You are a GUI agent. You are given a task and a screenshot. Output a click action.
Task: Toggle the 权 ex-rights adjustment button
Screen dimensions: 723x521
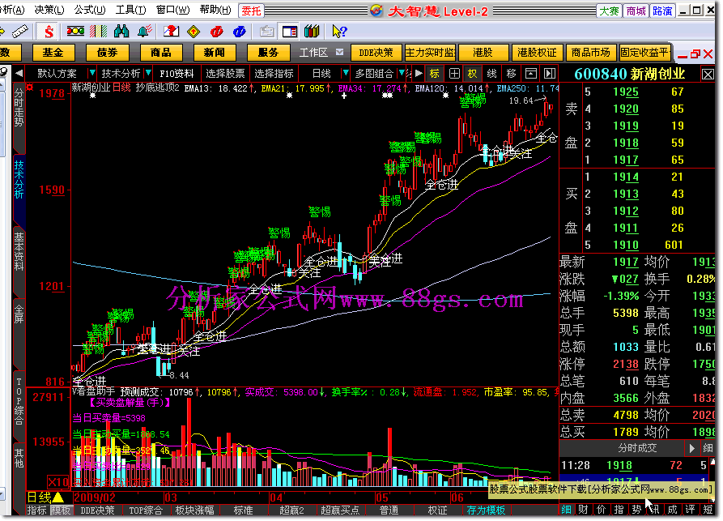(473, 74)
